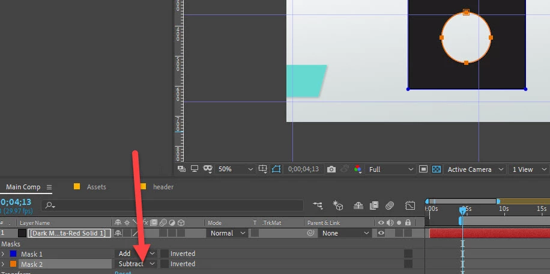550x274 pixels.
Task: Click the Show Snapshot icon
Action: coord(345,169)
